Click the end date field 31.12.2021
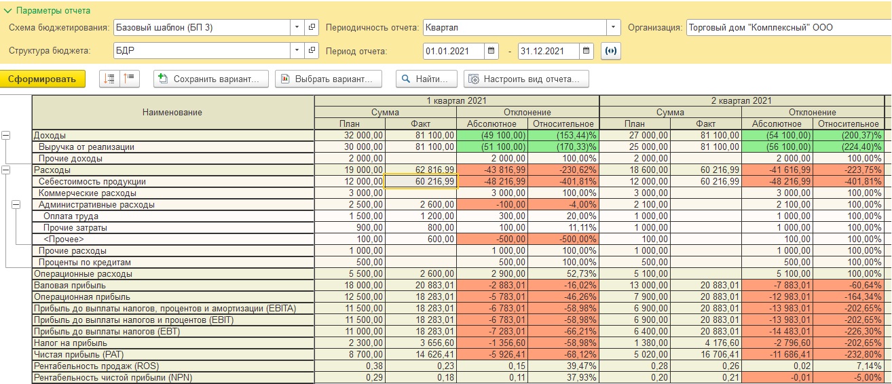 (549, 51)
